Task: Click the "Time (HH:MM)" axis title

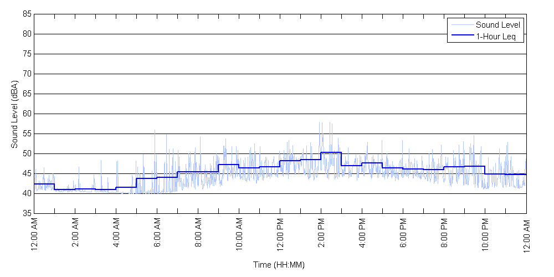Action: (x=279, y=265)
